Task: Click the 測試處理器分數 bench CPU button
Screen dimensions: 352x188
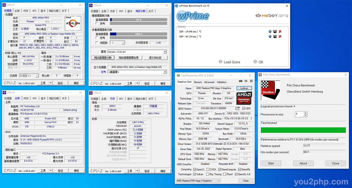Action: (103, 58)
